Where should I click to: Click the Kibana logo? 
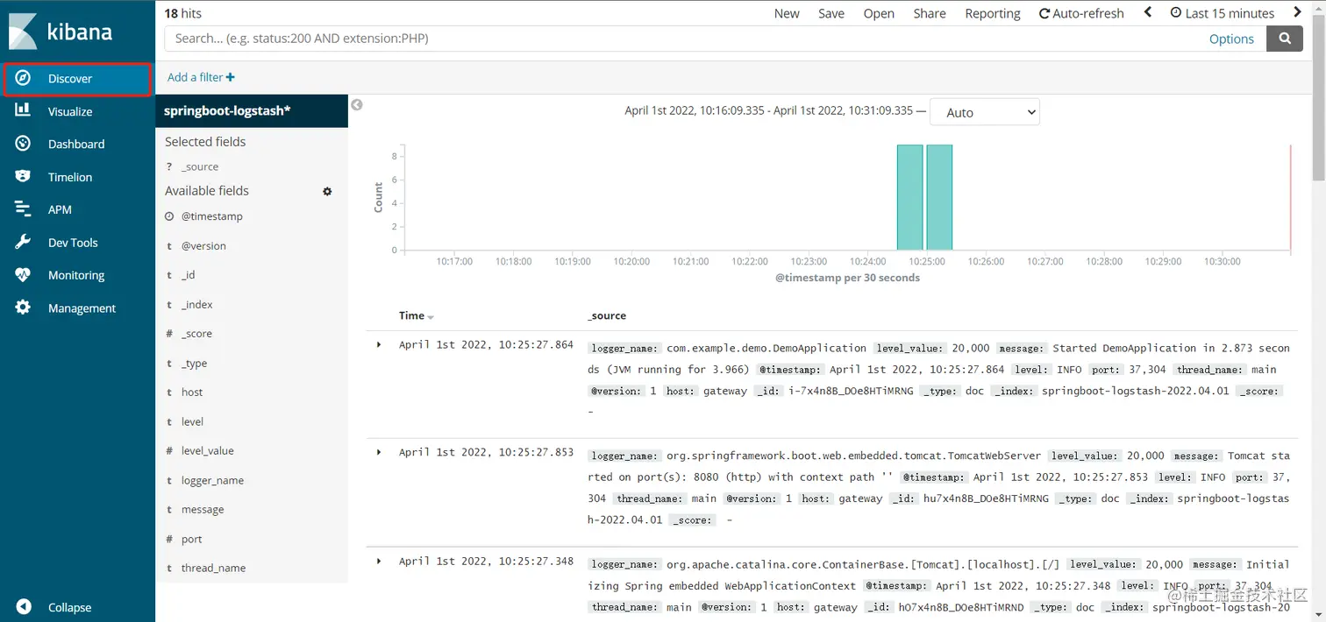(x=61, y=32)
